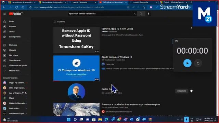Open the Windows Start menu
The image size is (219, 123).
pyautogui.click(x=69, y=120)
